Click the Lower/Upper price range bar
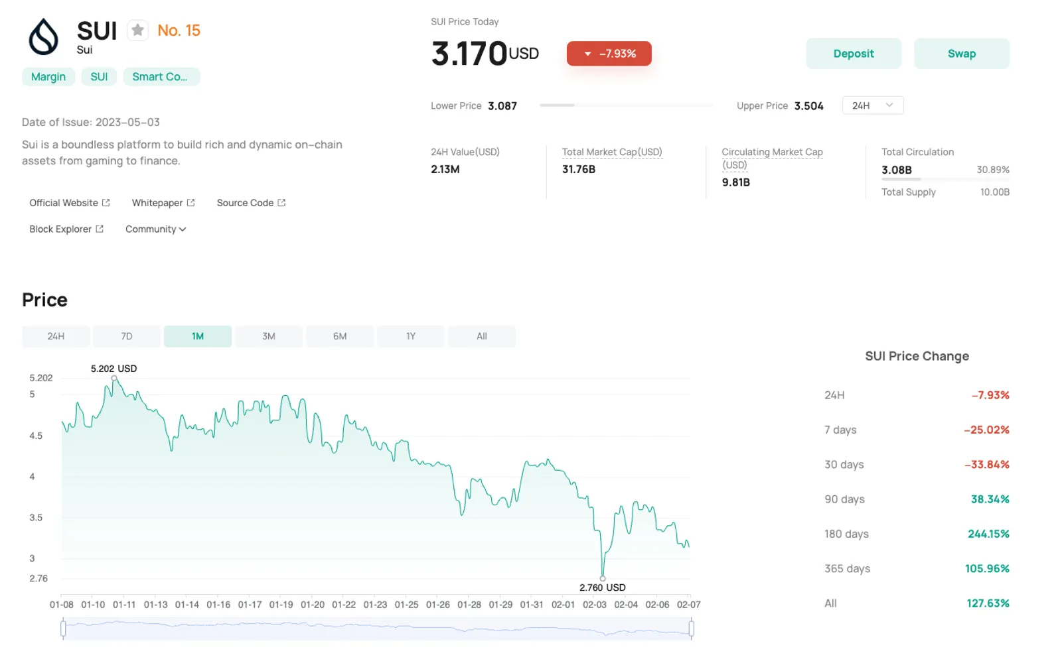The width and height of the screenshot is (1062, 669). coord(627,105)
